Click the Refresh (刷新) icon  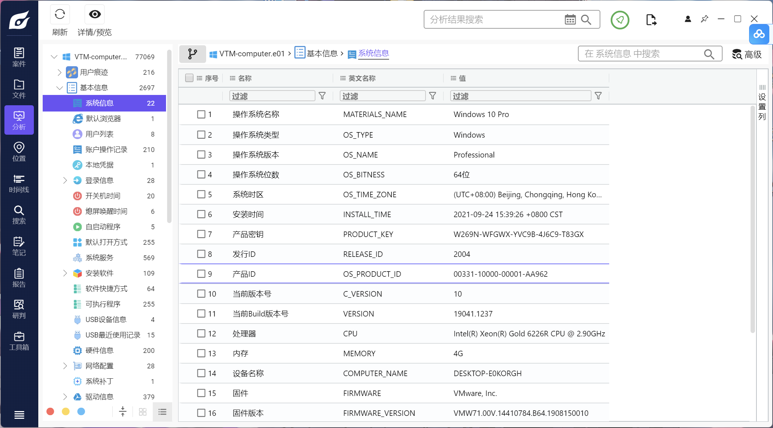(60, 15)
